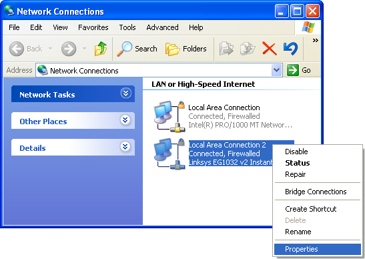The image size is (365, 259).
Task: Click 'Intel(R) PRO/1000 MT Networ...' adapter text
Action: click(x=240, y=125)
